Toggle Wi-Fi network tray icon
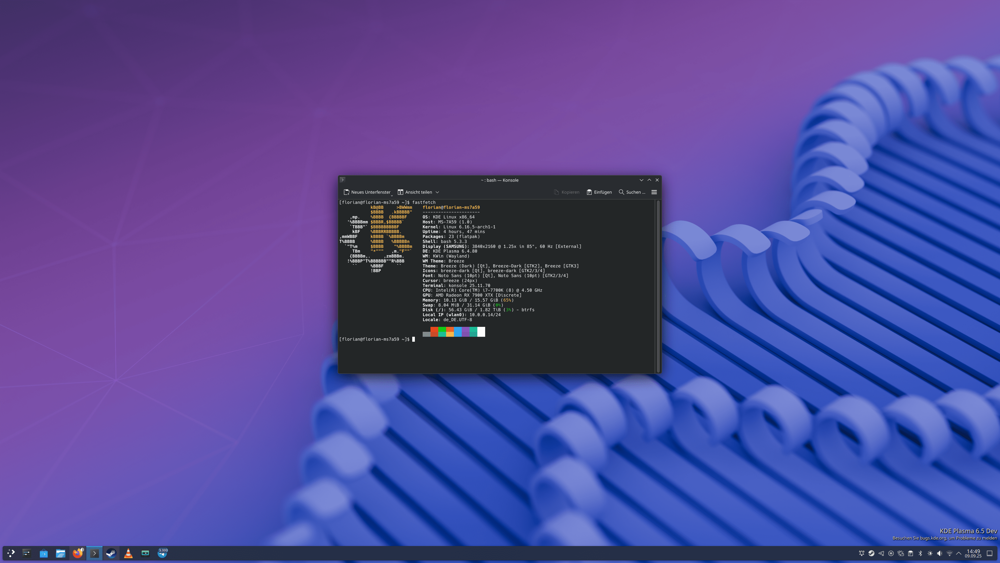 point(949,553)
